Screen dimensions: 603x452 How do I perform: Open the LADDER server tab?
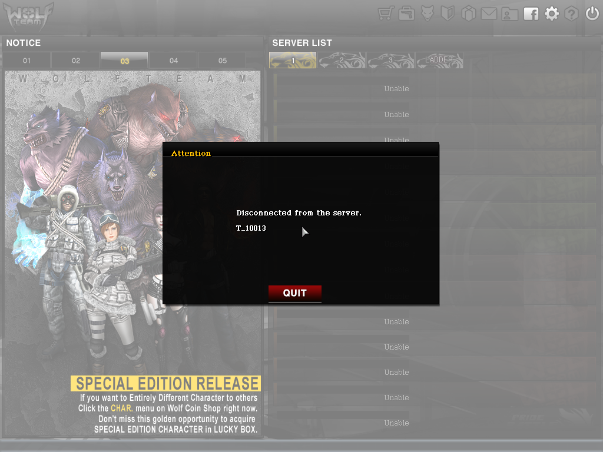coord(439,61)
